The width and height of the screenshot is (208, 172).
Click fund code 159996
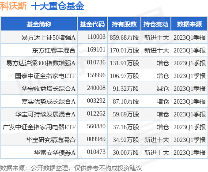pyautogui.click(x=96, y=75)
